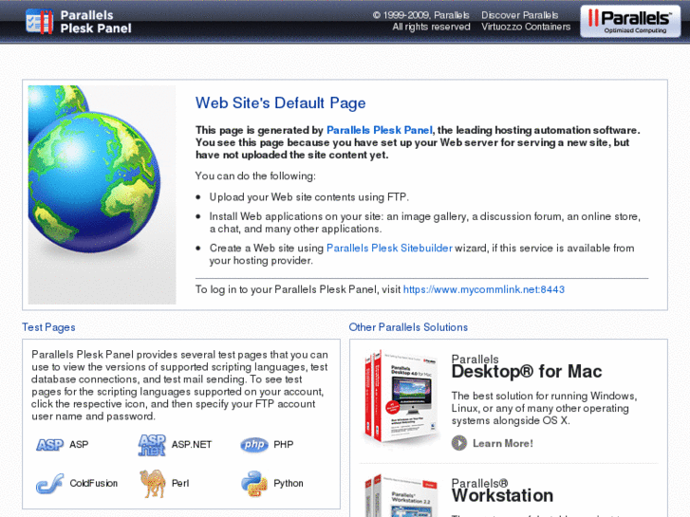Screen dimensions: 690x517
Task: Click the Parallels Plesk Panel header title
Action: (96, 22)
